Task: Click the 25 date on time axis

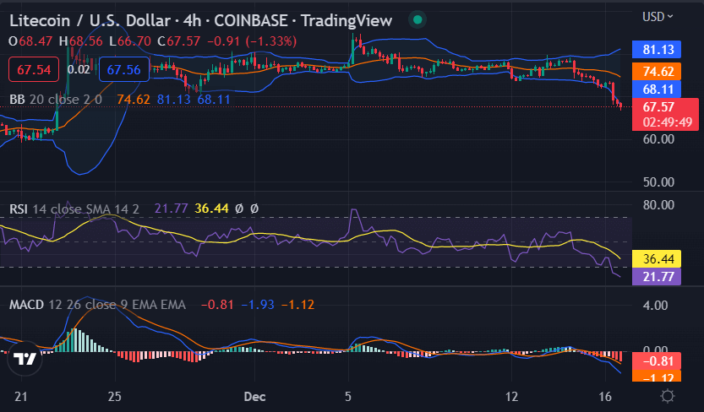Action: 114,397
